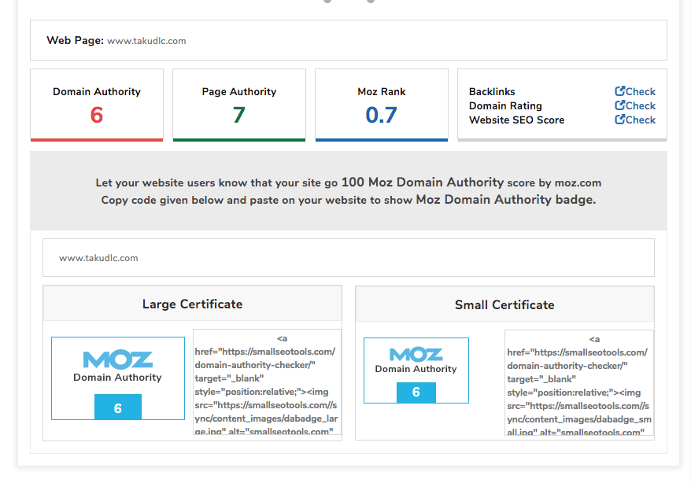691x483 pixels.
Task: Click the '100 Moz Domain Authority score' text line
Action: coord(349,183)
